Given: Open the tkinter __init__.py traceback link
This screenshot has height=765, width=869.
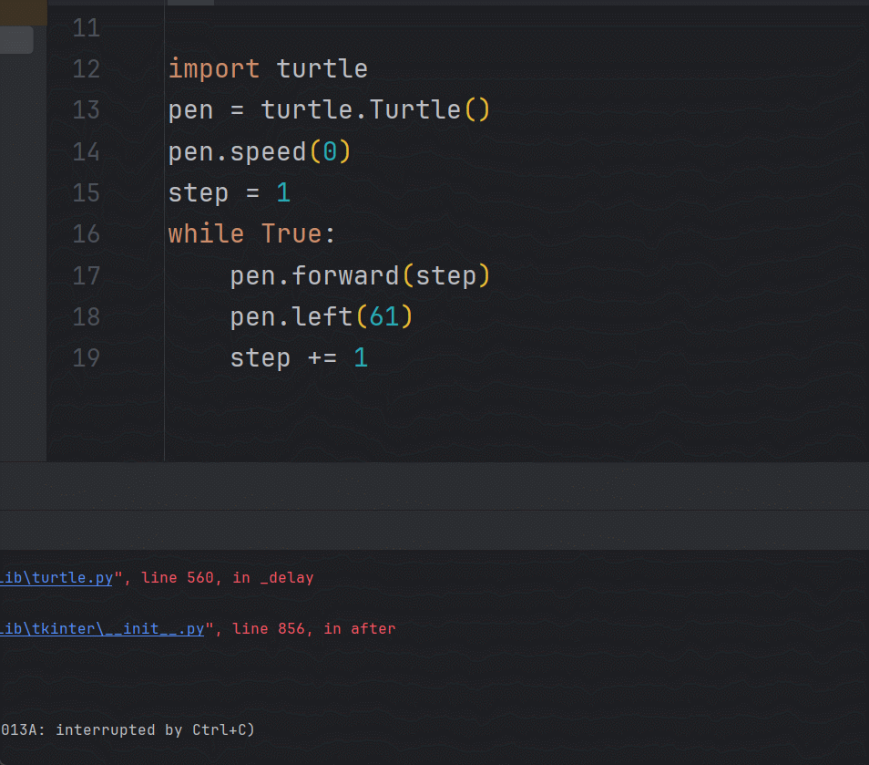Looking at the screenshot, I should [102, 628].
